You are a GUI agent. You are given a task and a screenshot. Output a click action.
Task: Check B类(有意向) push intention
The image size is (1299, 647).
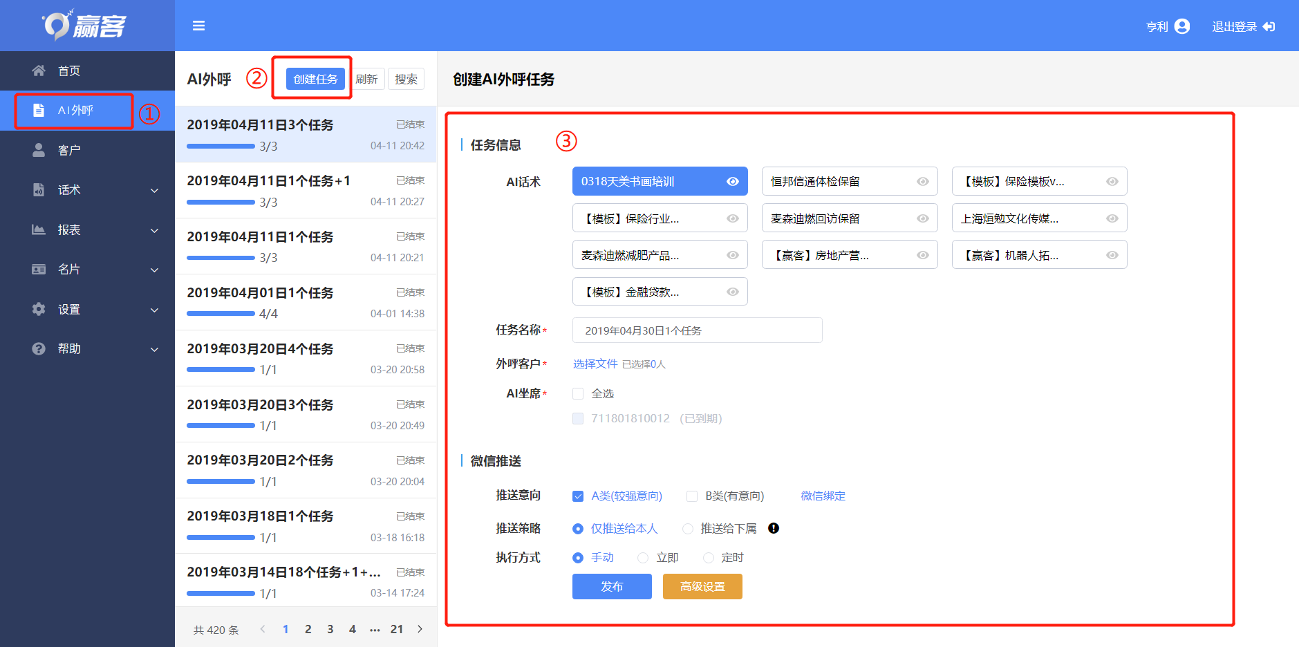point(691,496)
